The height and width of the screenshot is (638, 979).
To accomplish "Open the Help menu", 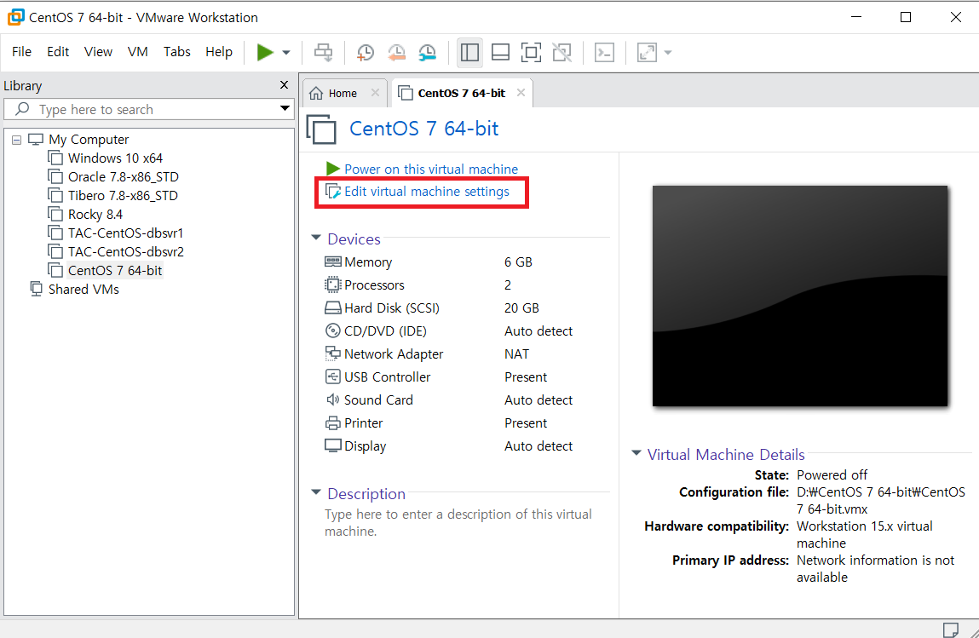I will pos(218,52).
